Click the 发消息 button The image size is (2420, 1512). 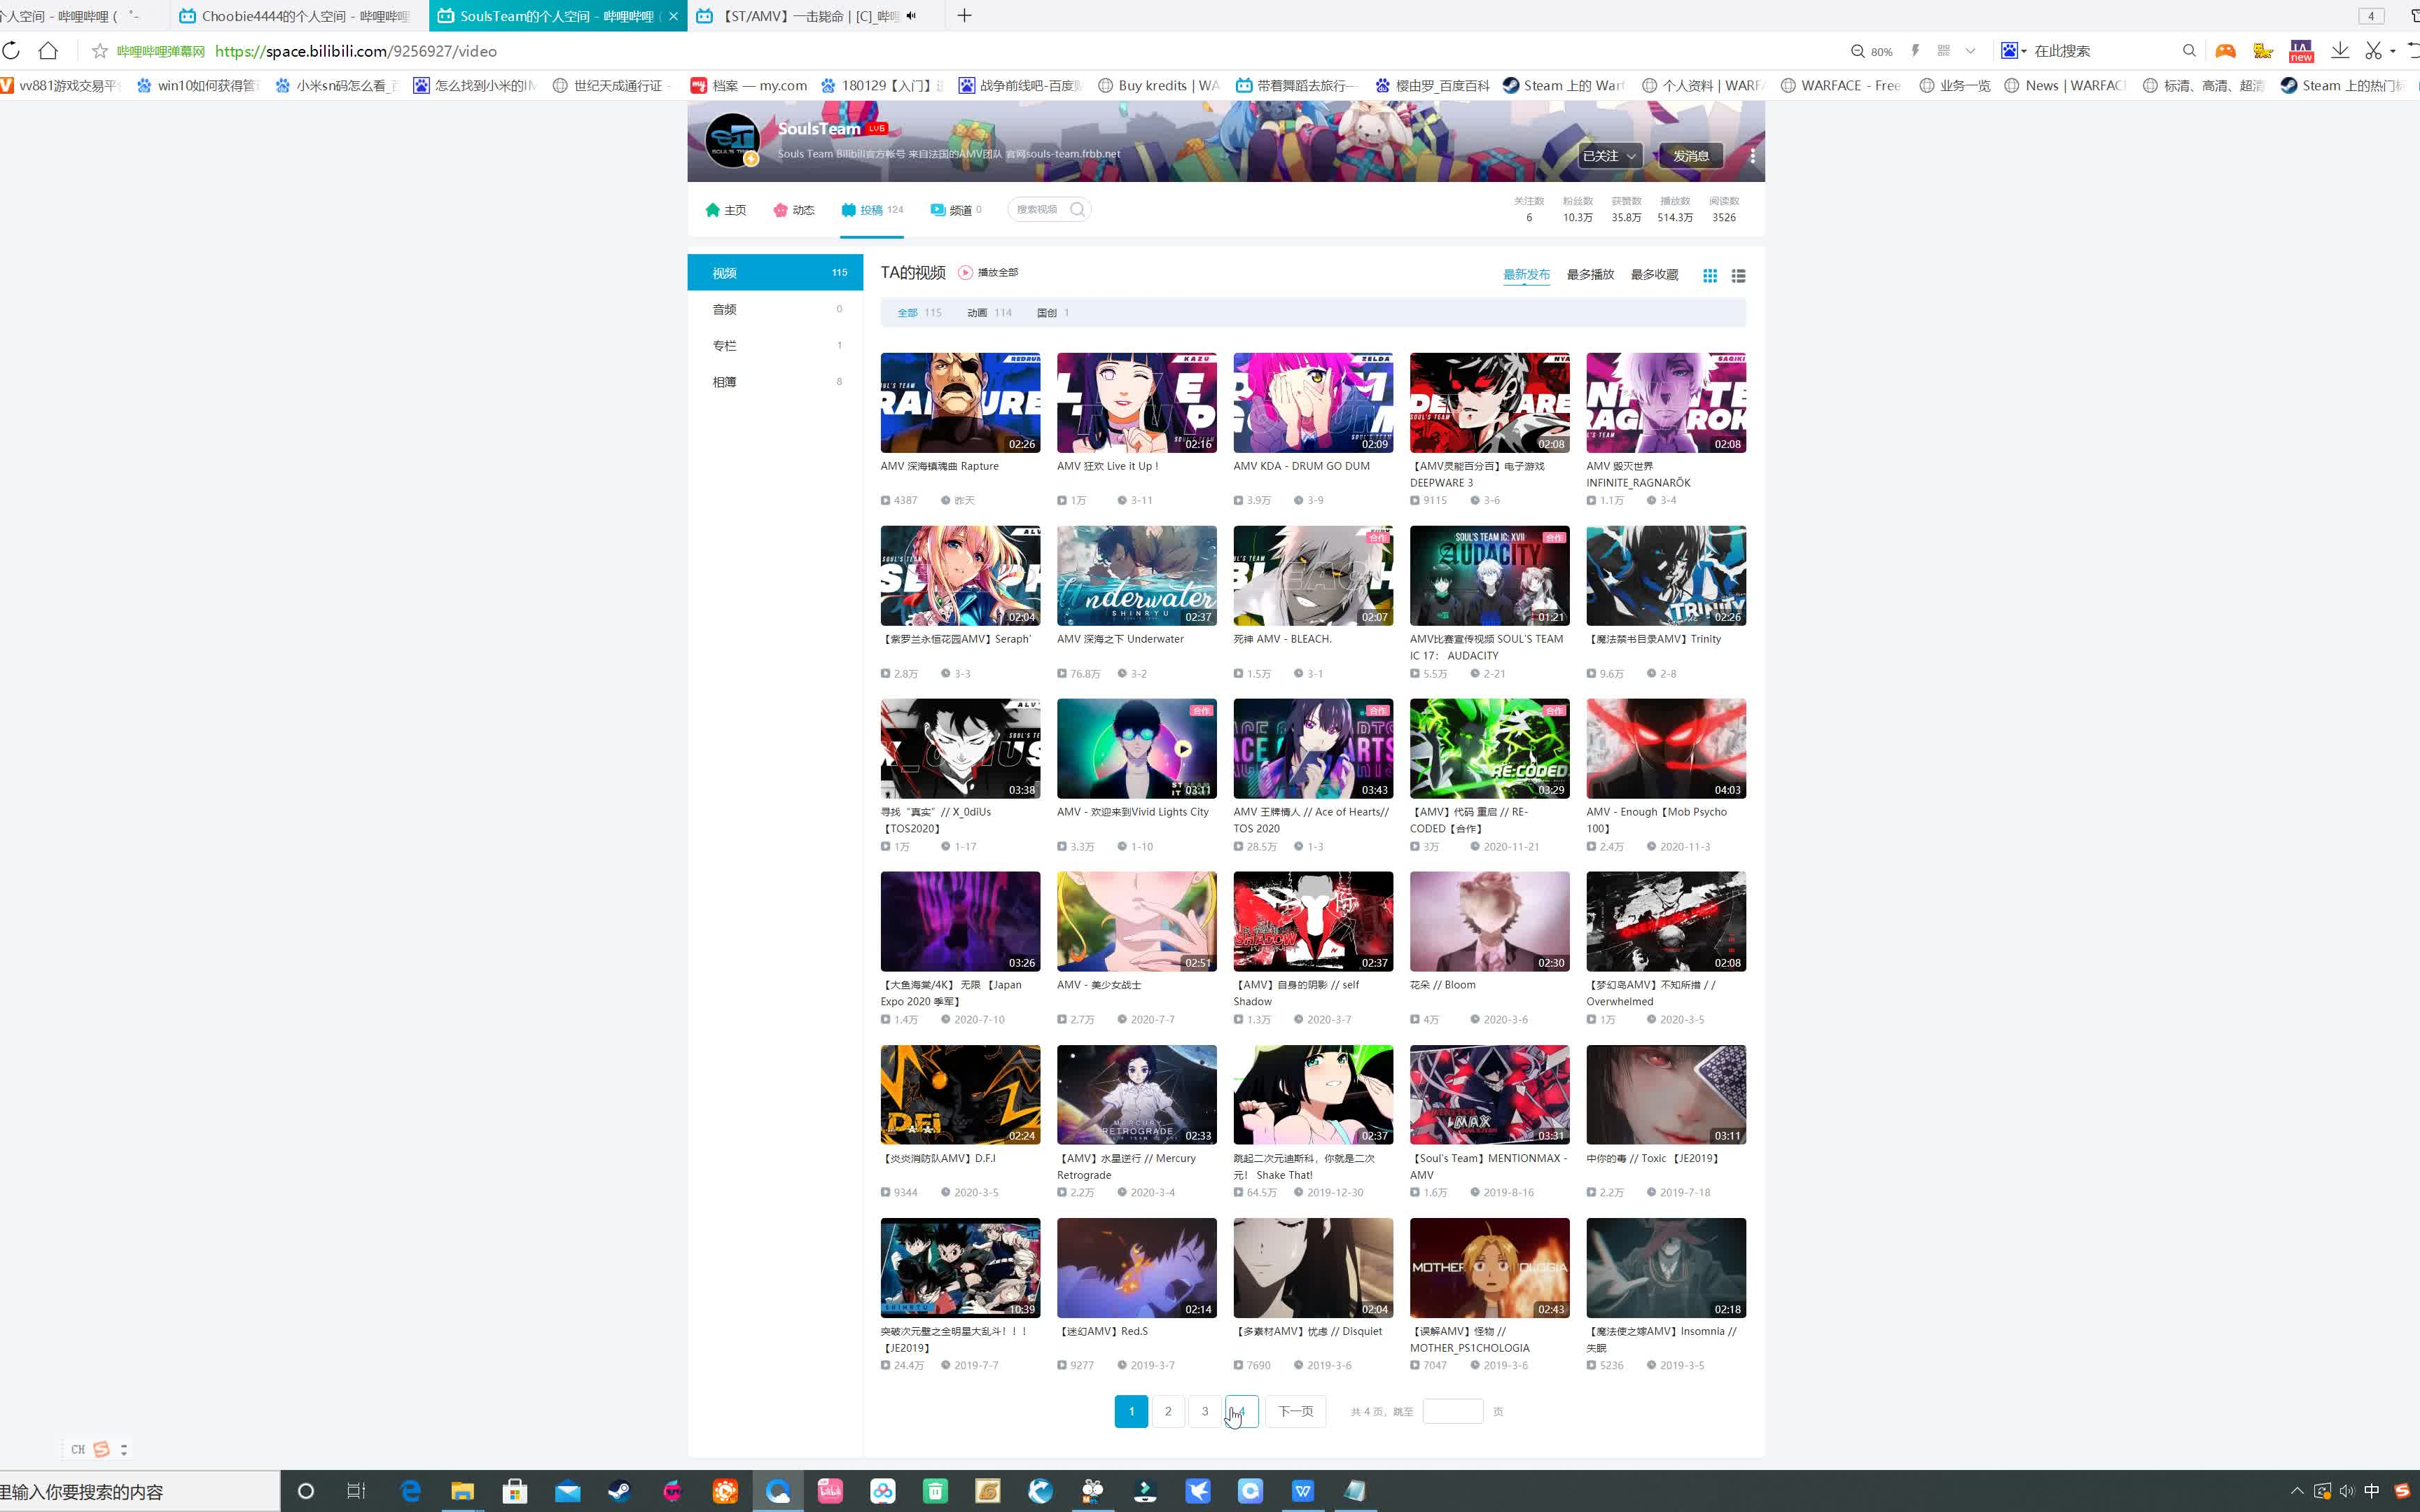[x=1691, y=155]
